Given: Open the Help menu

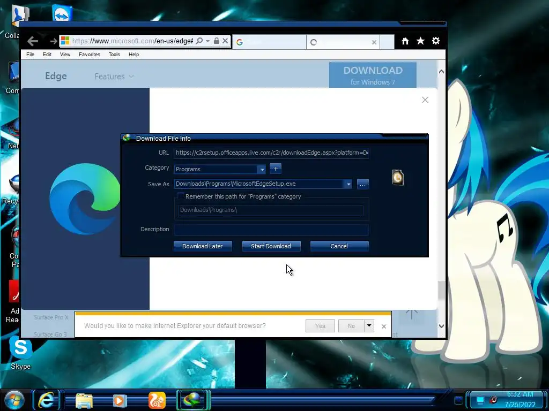Looking at the screenshot, I should tap(133, 55).
